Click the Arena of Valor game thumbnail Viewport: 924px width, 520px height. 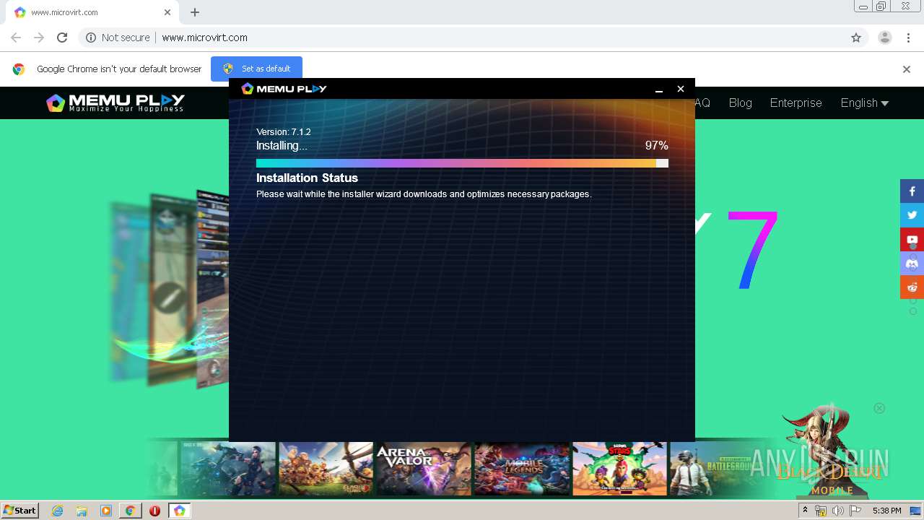423,469
